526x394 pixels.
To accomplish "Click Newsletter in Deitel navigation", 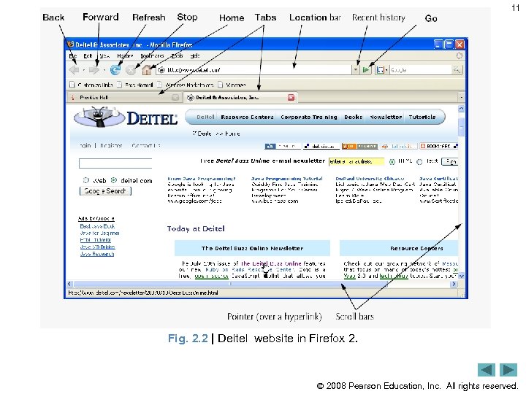I will [386, 117].
